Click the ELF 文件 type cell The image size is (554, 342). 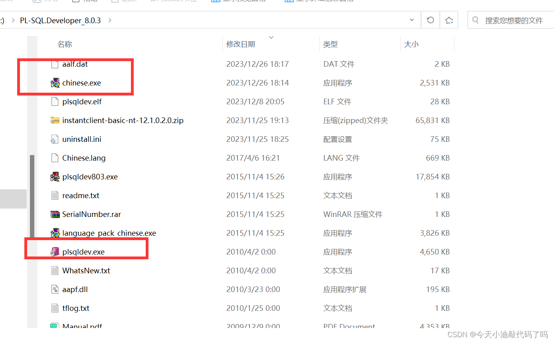pos(337,101)
